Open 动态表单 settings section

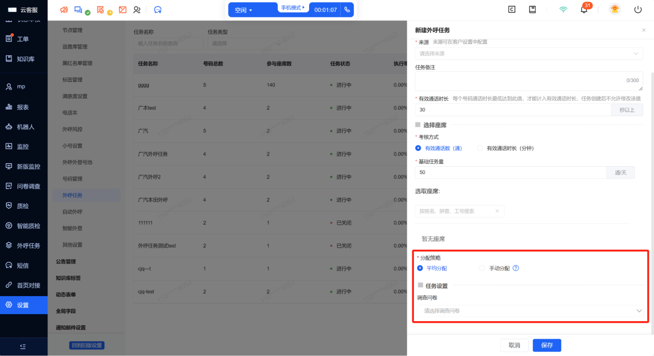pyautogui.click(x=66, y=295)
